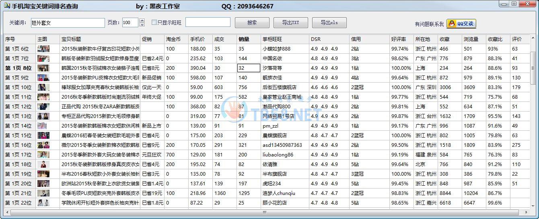
Task: Click the 所在地 column header
Action: pyautogui.click(x=426, y=39)
